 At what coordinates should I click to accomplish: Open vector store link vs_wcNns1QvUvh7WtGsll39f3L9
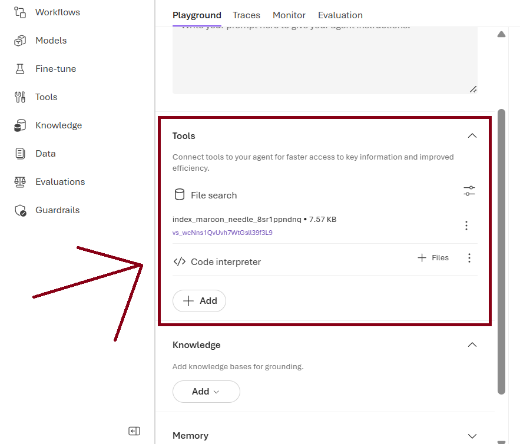click(222, 233)
